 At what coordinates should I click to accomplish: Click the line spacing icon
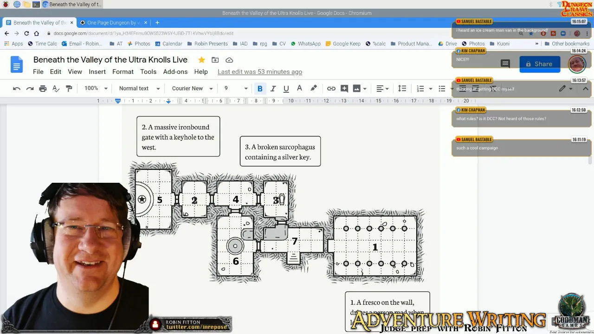pos(402,88)
